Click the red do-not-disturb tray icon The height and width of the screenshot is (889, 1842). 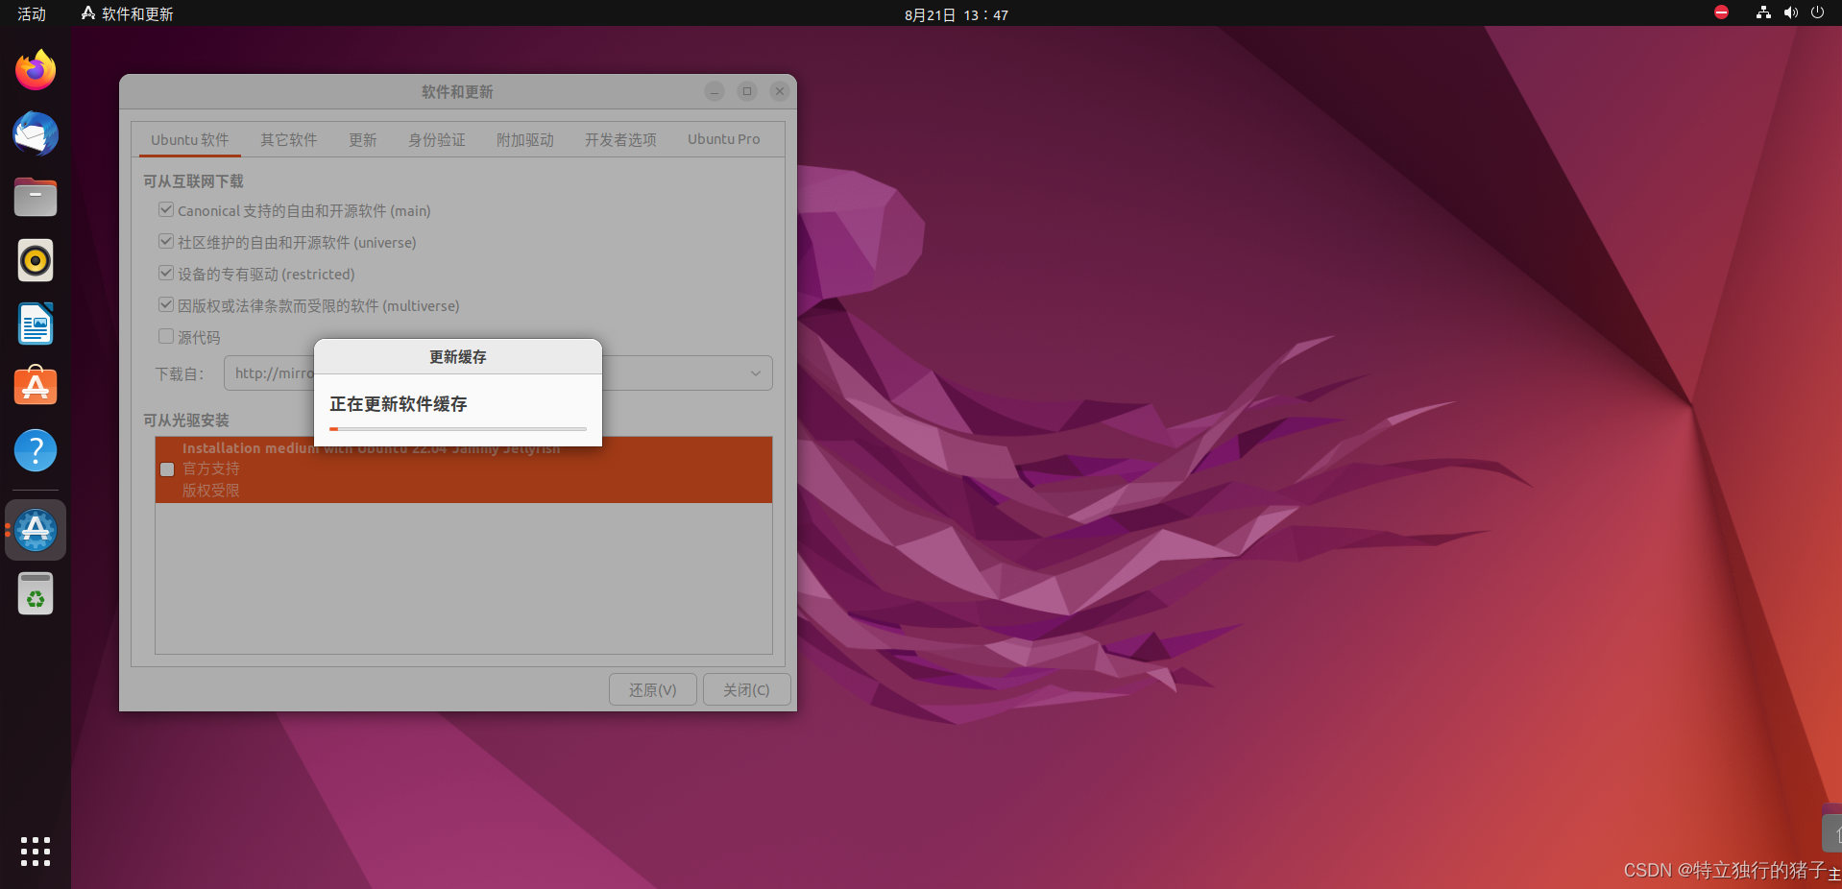1721,12
